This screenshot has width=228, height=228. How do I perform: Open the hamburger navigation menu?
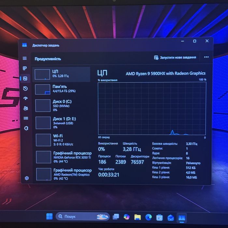25,58
